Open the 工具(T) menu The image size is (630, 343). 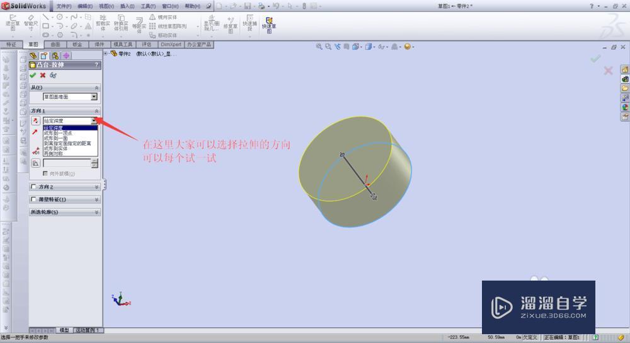point(148,6)
